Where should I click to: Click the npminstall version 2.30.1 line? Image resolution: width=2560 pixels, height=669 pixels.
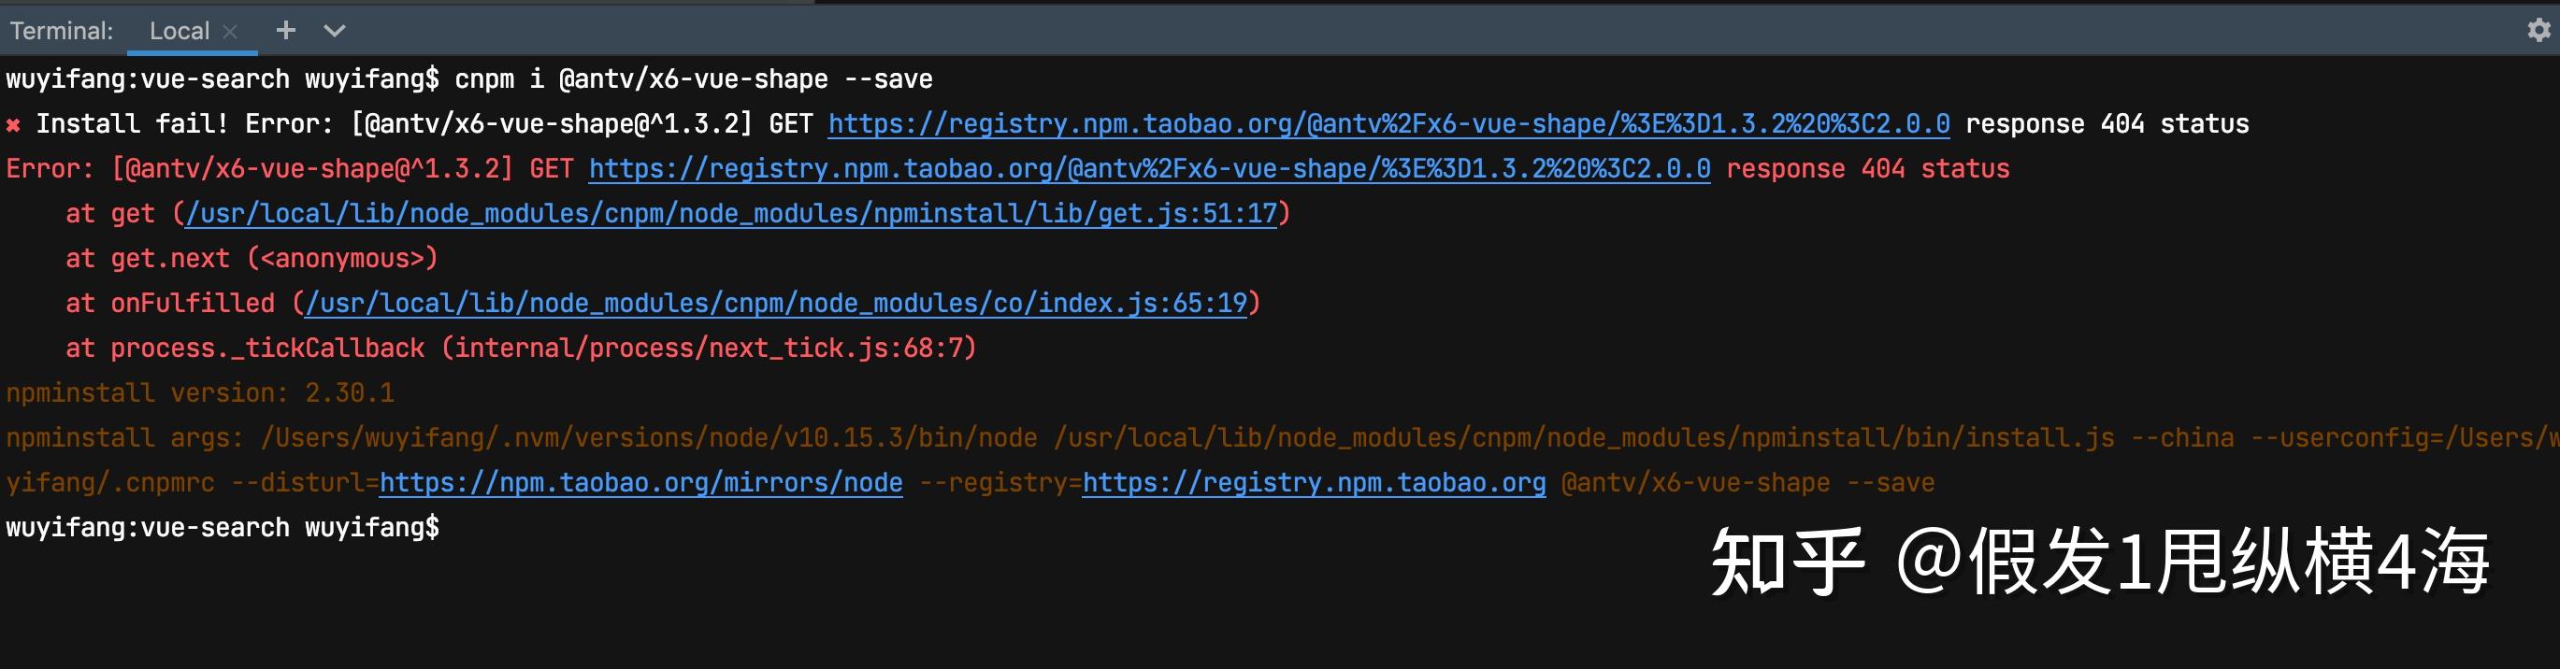[x=200, y=393]
